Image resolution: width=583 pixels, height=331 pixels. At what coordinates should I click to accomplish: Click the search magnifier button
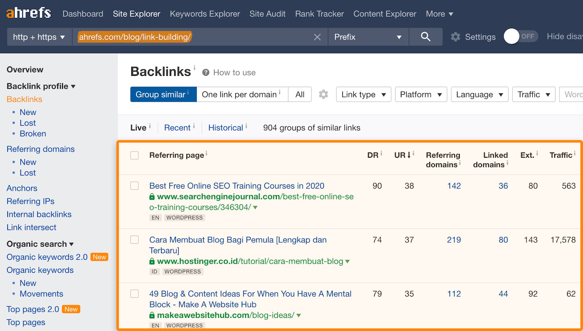(x=425, y=37)
